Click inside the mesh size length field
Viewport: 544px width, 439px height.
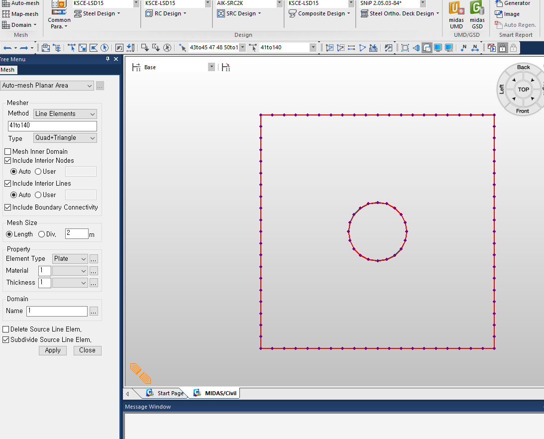click(77, 233)
